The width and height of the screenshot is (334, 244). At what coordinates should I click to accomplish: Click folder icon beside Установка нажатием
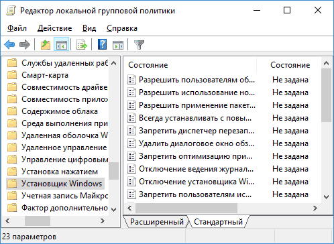pyautogui.click(x=12, y=172)
